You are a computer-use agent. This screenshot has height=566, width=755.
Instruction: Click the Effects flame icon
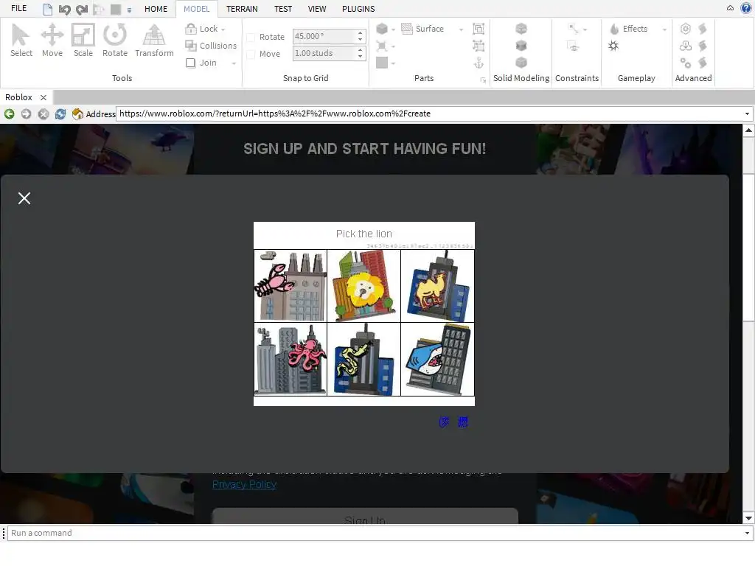pyautogui.click(x=614, y=29)
